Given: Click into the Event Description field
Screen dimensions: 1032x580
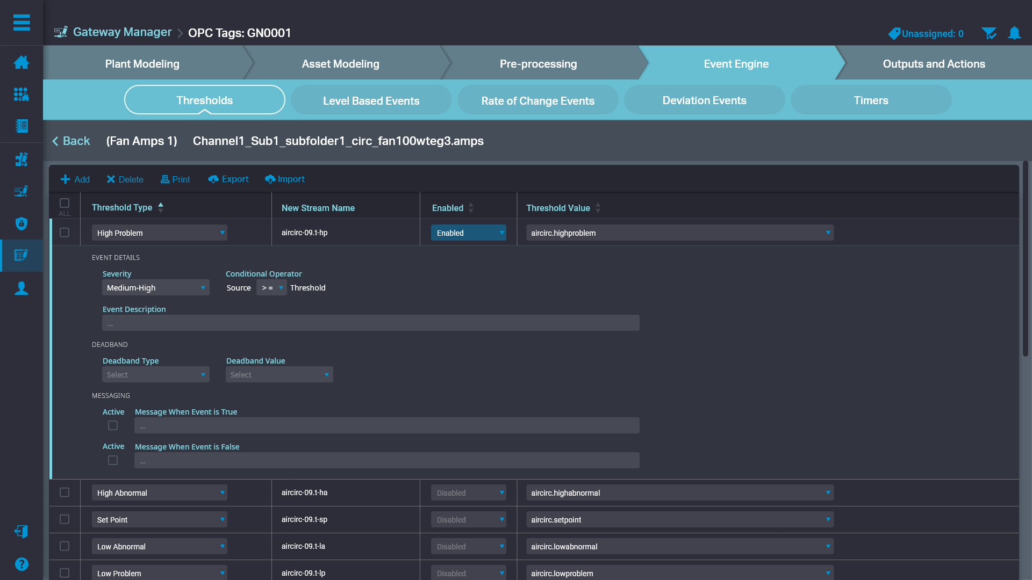Looking at the screenshot, I should point(370,323).
